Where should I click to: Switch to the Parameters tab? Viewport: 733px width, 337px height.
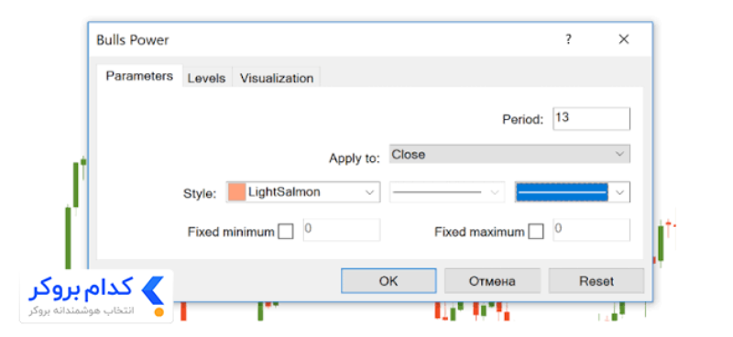(x=139, y=76)
